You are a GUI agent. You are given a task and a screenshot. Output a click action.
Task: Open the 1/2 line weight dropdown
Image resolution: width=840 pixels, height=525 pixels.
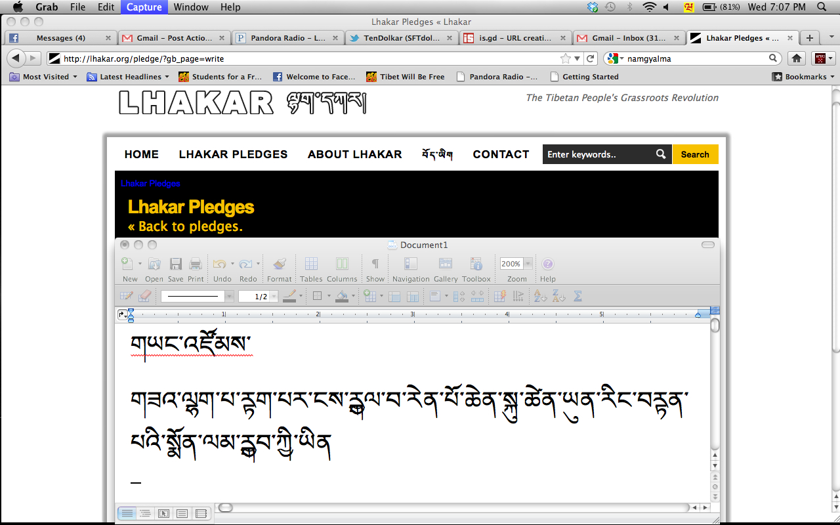[x=274, y=297]
